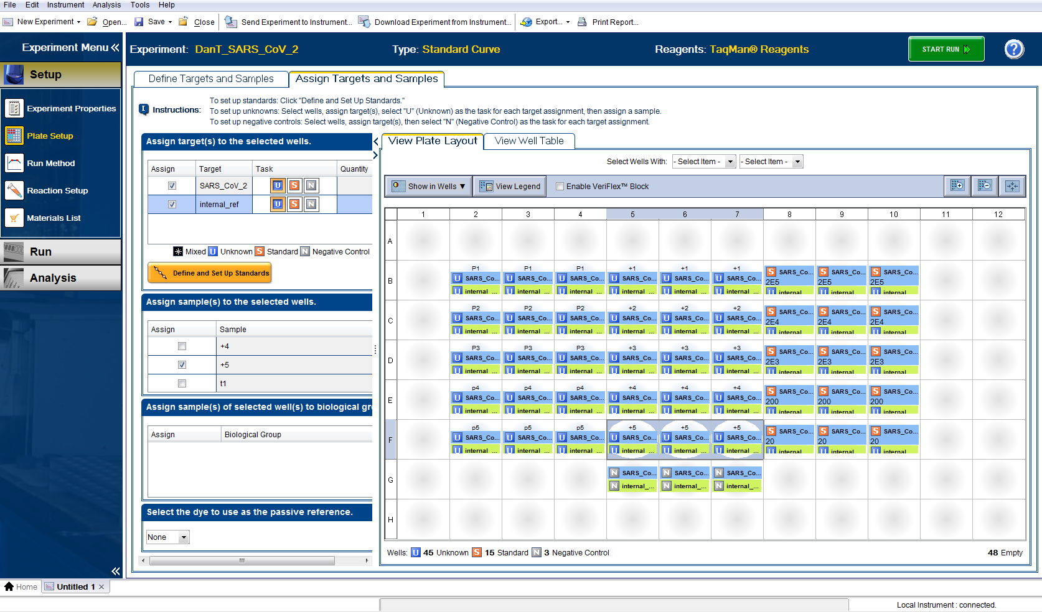Click the Help question mark icon
Viewport: 1042px width, 612px height.
pyautogui.click(x=1014, y=49)
